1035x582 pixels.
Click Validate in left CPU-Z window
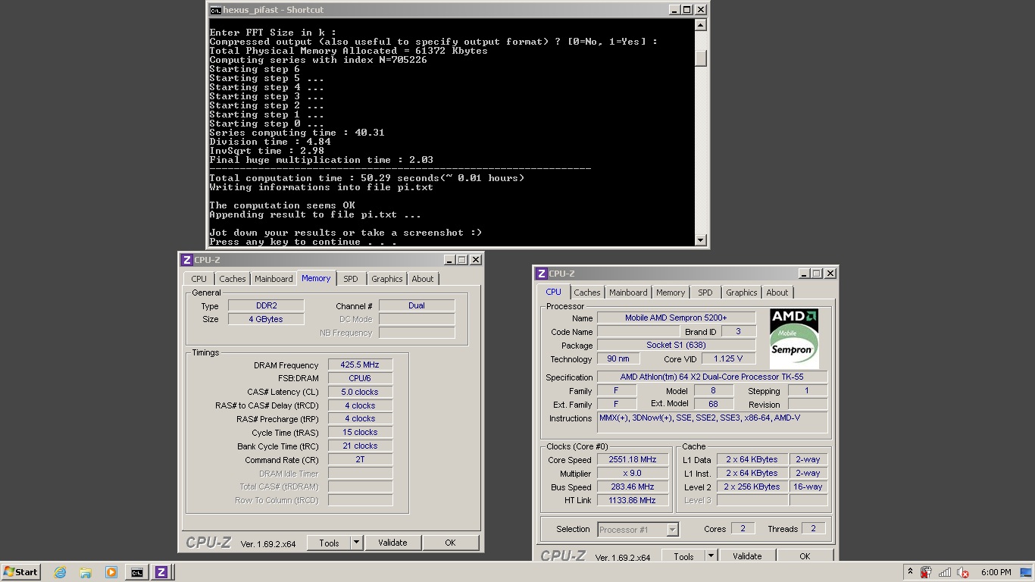point(392,543)
